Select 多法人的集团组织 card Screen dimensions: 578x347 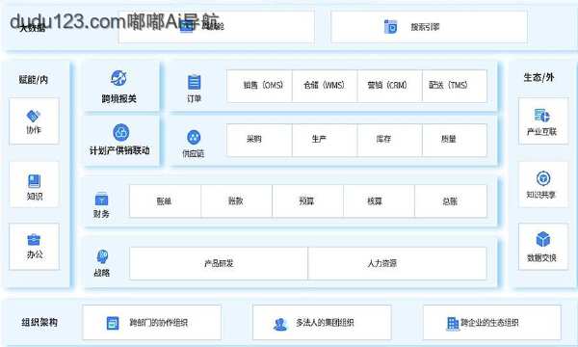322,323
